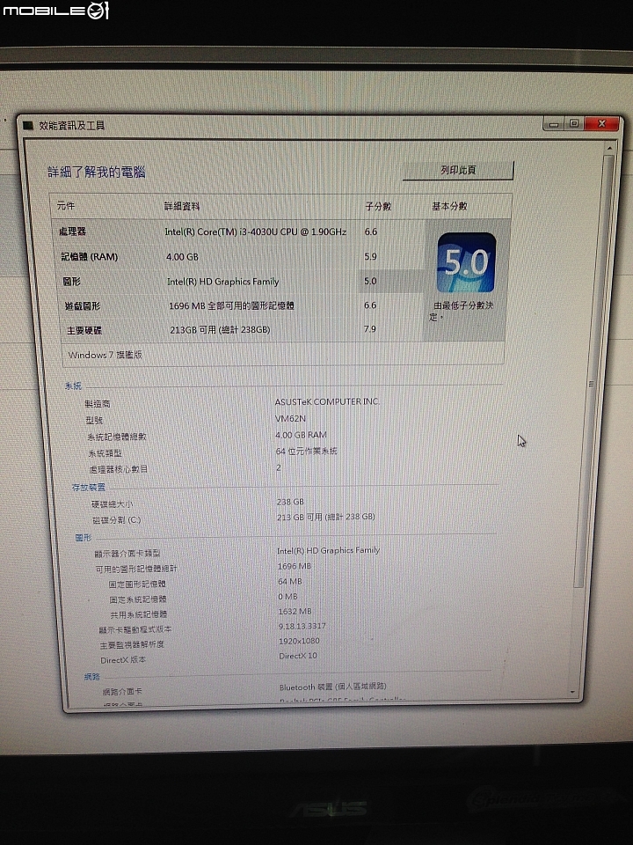Minimize the 效能資訊及工具 window
633x845 pixels.
coord(553,124)
